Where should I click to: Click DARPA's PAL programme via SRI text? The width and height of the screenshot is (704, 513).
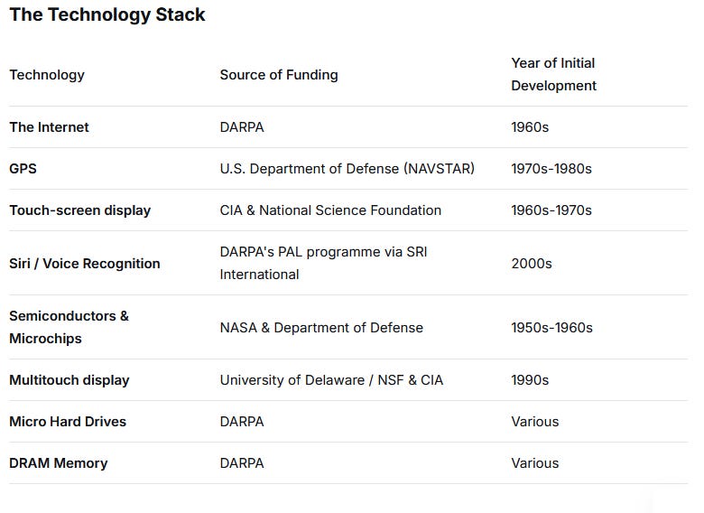click(x=324, y=252)
